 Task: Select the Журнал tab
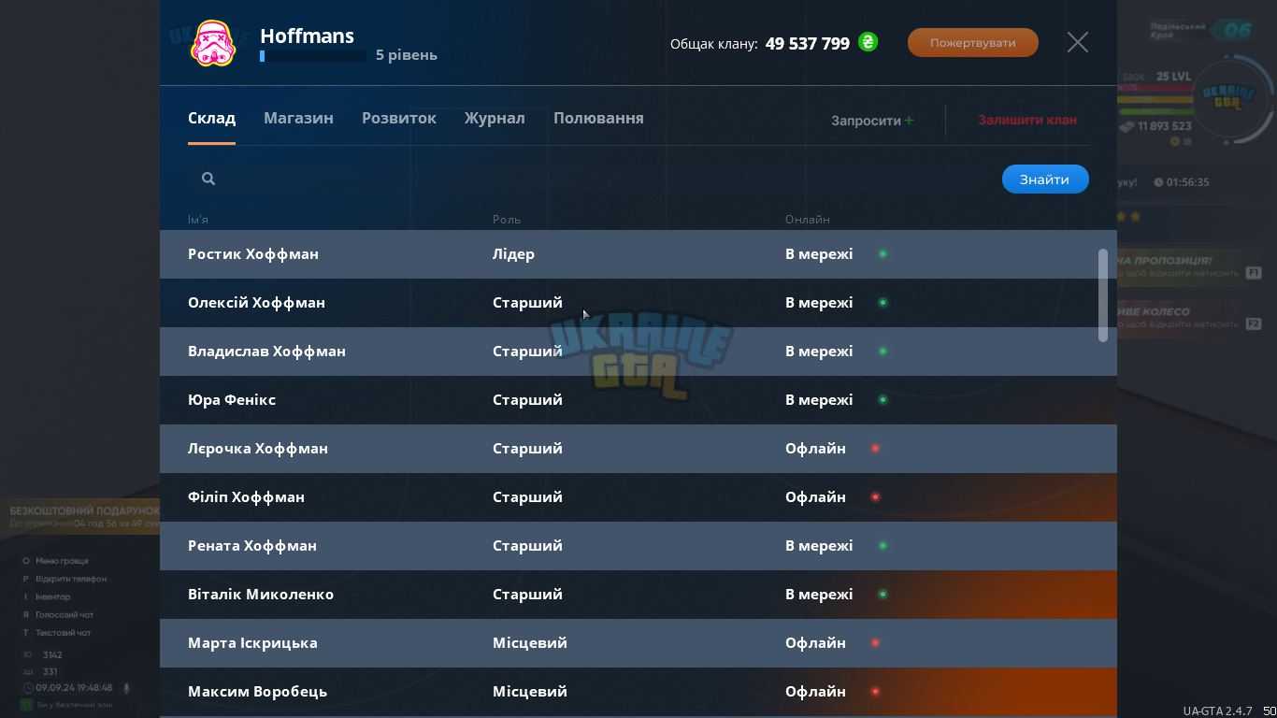click(x=495, y=119)
